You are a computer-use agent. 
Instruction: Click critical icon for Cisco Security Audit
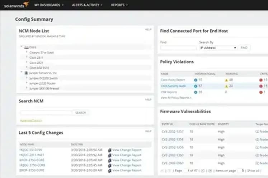(x=261, y=86)
